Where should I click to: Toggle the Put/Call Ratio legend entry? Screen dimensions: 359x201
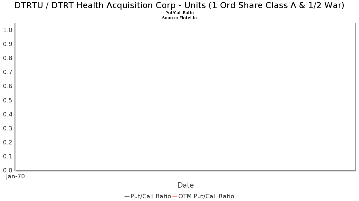coord(148,196)
